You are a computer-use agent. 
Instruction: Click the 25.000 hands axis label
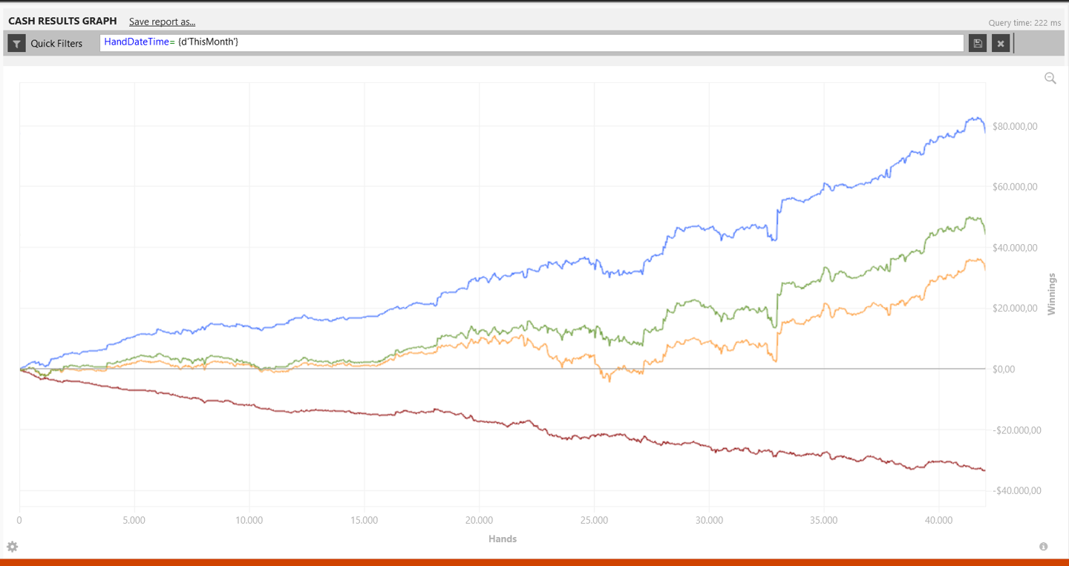(594, 520)
